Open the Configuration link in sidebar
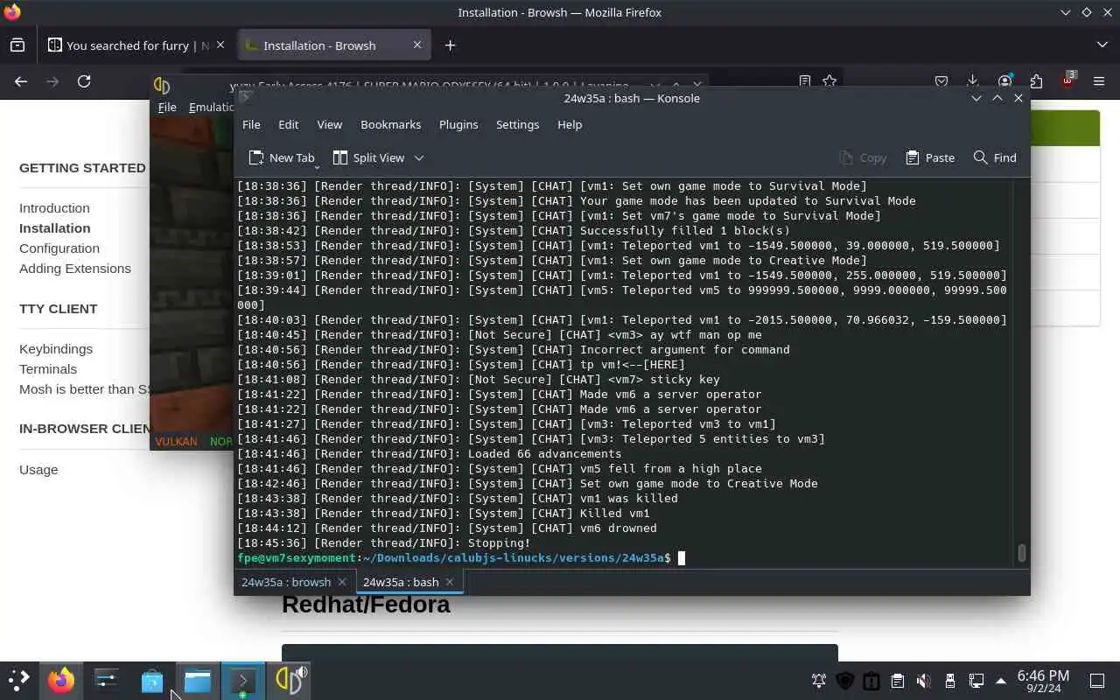Screen dimensions: 1120x700 [x=59, y=248]
